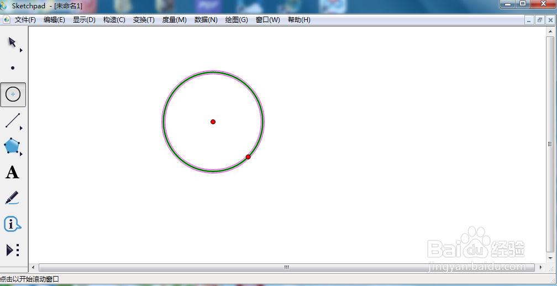Click the document icon beside the 文件 menu

(x=7, y=19)
